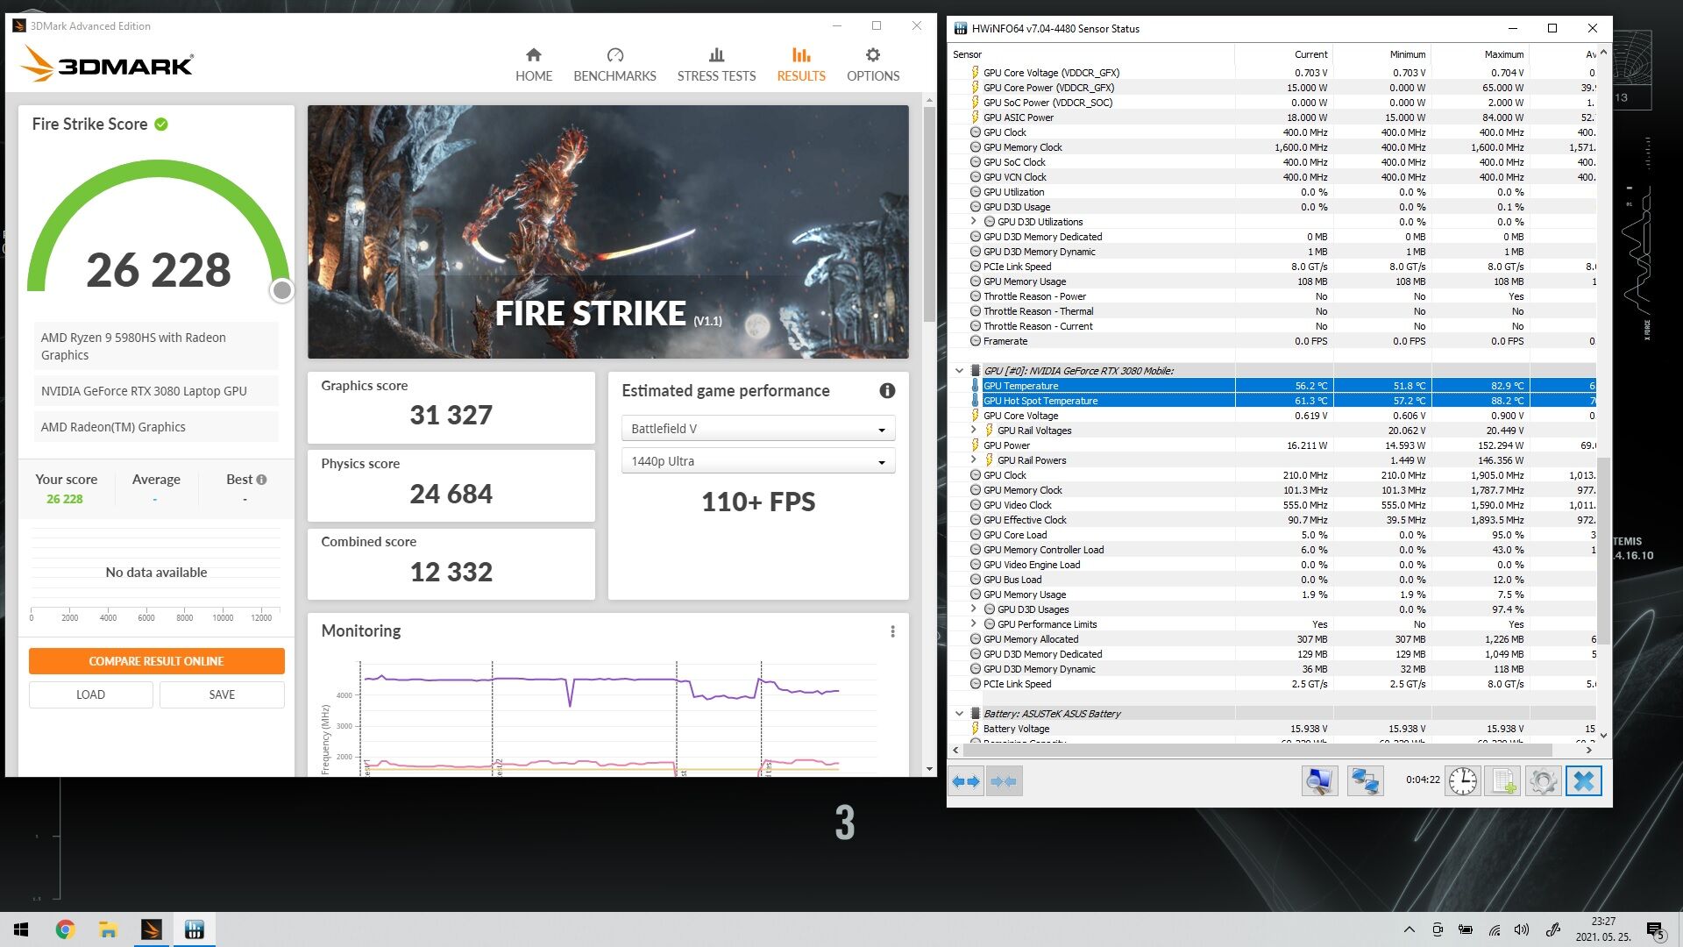The image size is (1683, 947).
Task: Click COMPARE RESULT ONLINE button
Action: [x=156, y=661]
